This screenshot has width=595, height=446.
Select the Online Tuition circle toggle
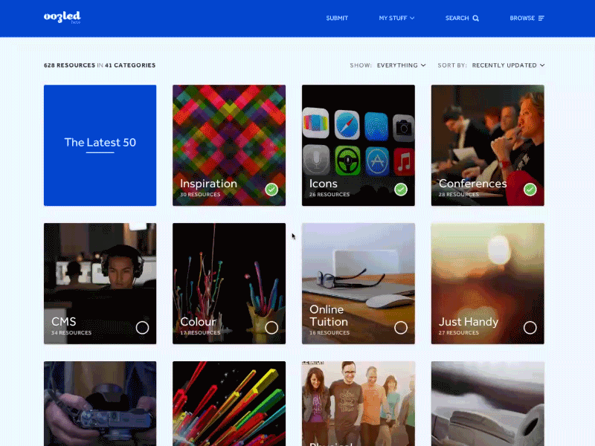pyautogui.click(x=401, y=328)
